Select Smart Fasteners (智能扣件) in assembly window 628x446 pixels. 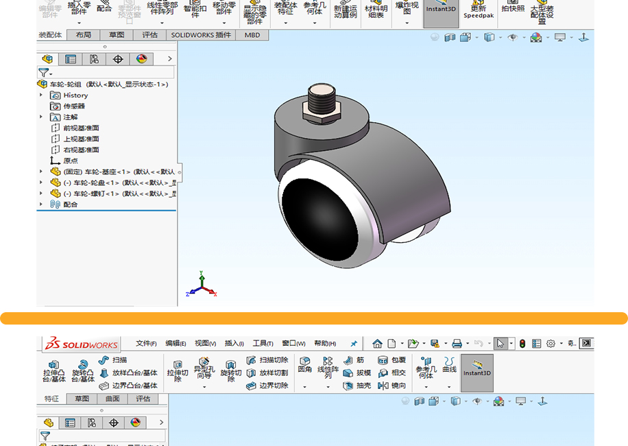click(x=195, y=10)
